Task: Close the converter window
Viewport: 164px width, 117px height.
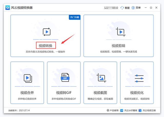Action: 156,8
